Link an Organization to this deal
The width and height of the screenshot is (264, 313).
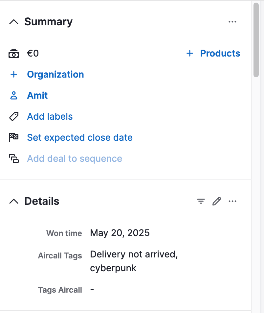point(55,74)
